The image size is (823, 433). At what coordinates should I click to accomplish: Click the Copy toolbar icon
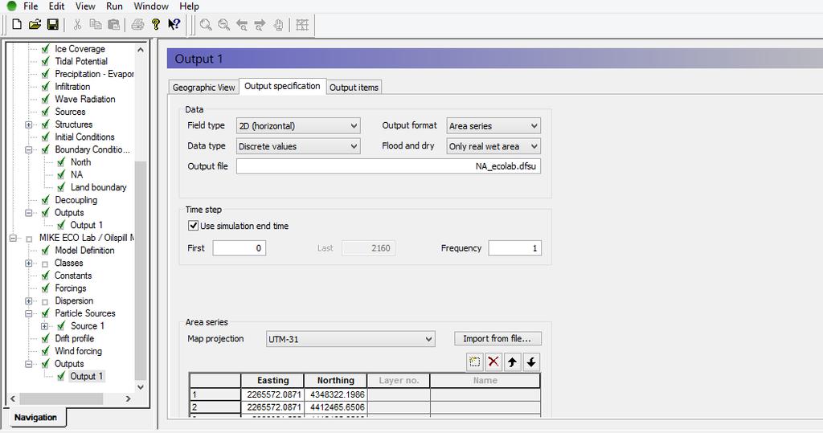click(95, 25)
